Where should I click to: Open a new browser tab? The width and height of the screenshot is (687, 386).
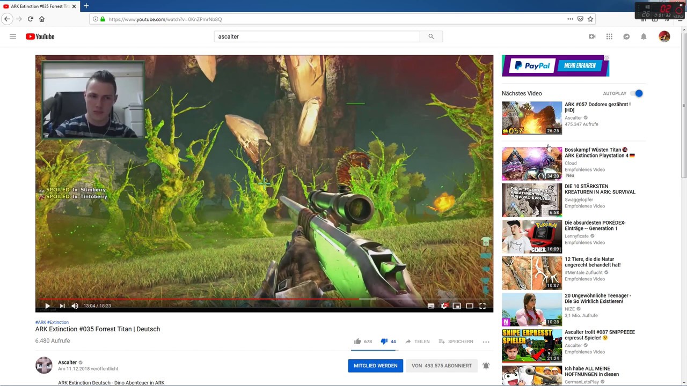(x=86, y=6)
